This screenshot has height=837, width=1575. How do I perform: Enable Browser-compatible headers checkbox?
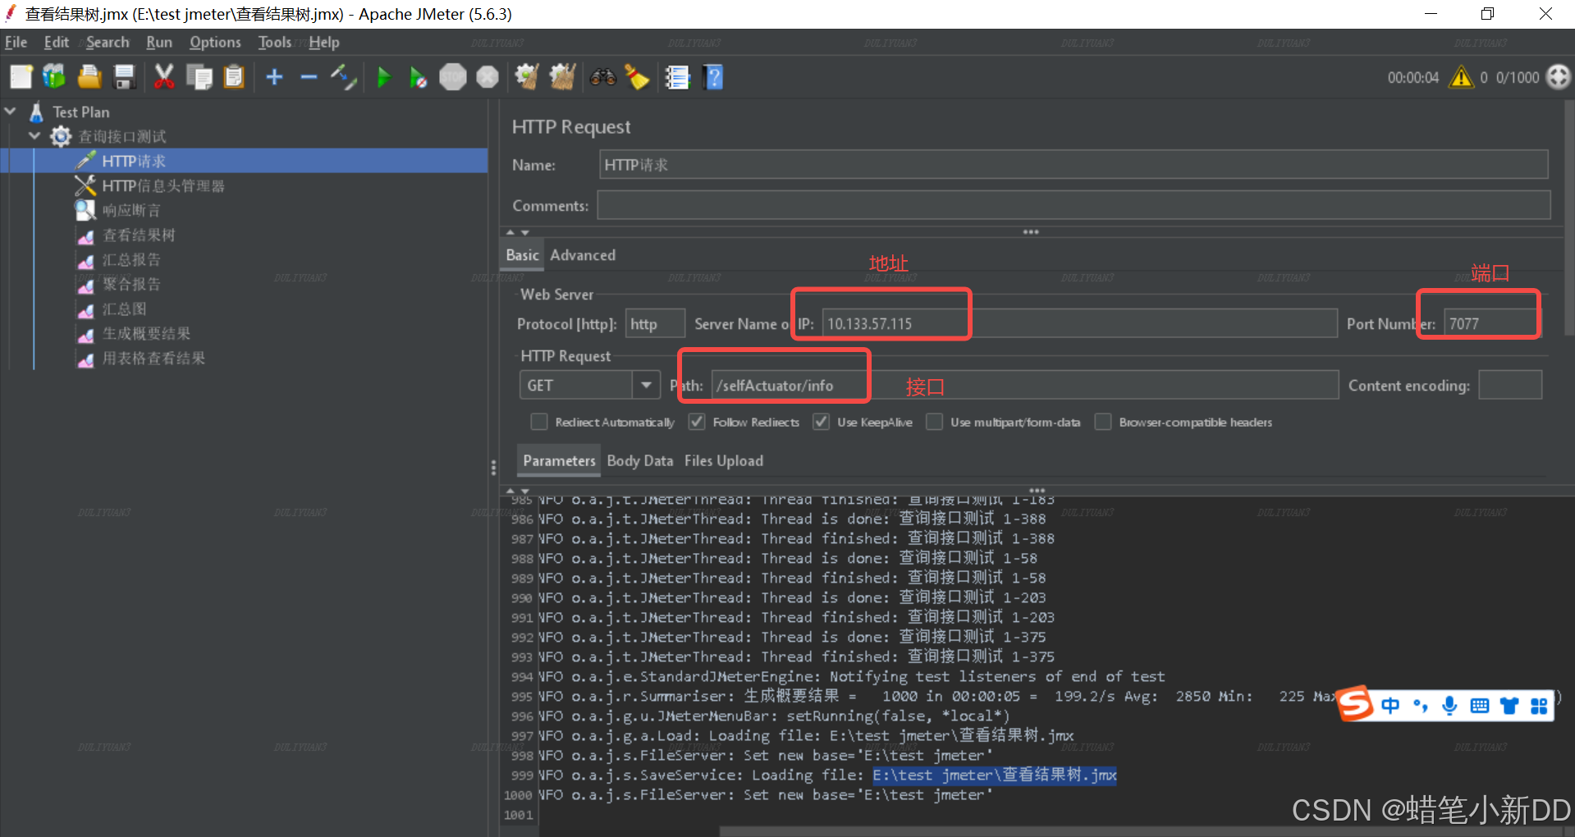click(x=1103, y=422)
